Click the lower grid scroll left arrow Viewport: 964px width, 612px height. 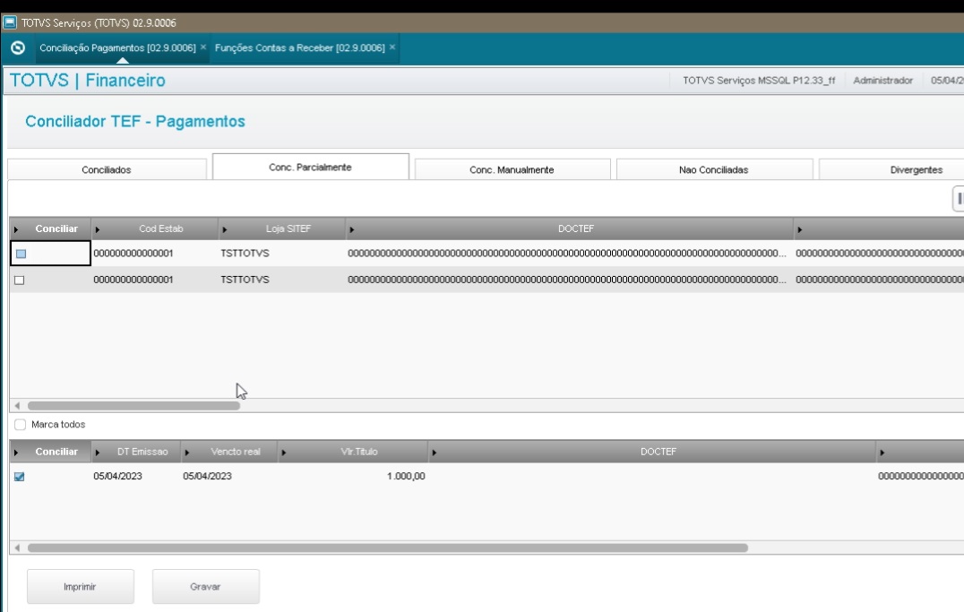click(x=17, y=548)
